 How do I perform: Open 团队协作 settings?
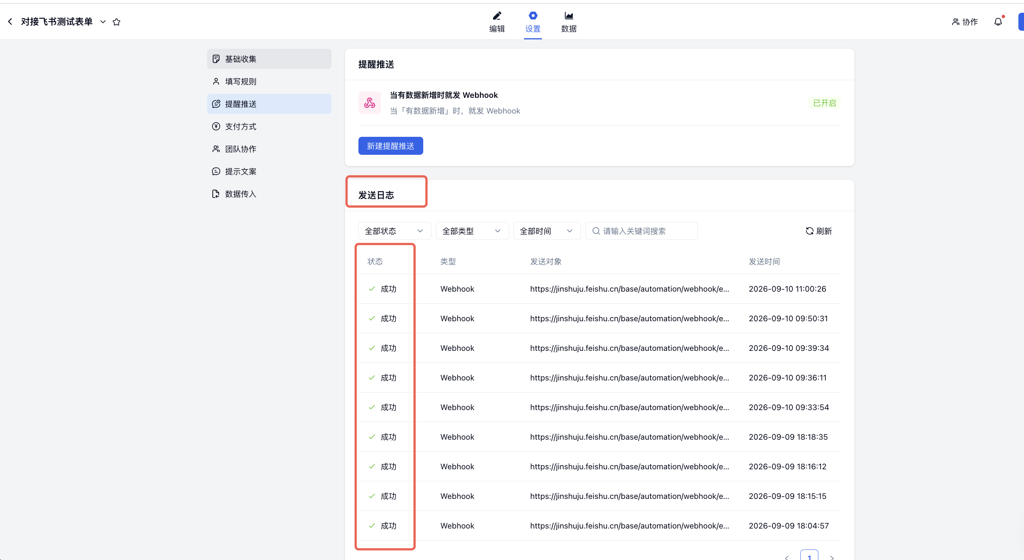point(269,149)
